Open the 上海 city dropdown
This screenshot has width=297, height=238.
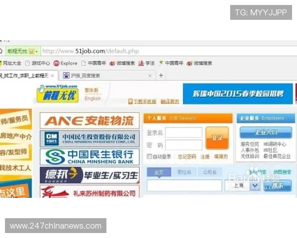242,185
